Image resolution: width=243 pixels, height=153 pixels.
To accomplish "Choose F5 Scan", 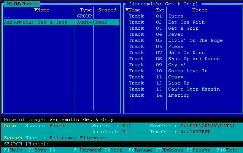I will click(113, 150).
